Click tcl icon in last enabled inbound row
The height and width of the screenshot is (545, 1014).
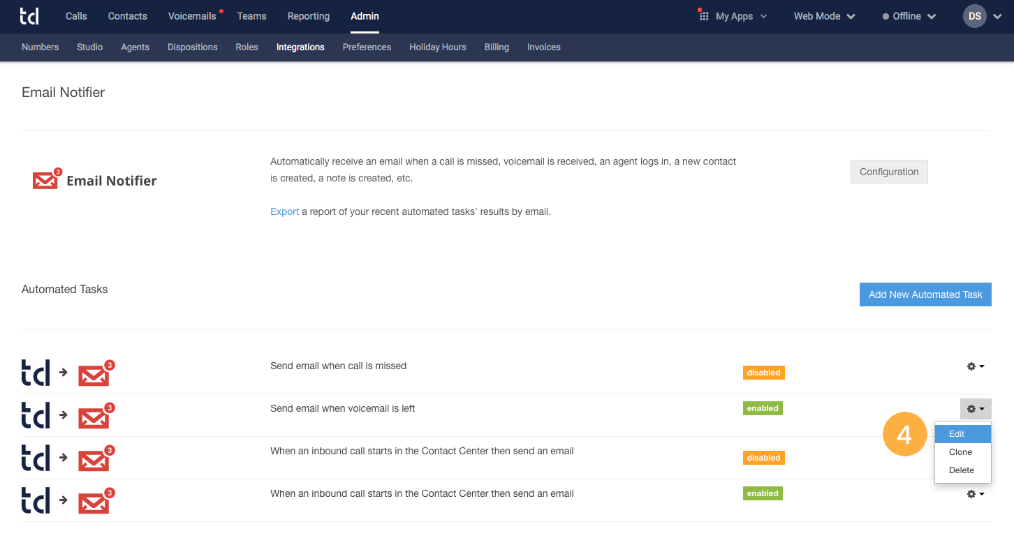tap(36, 500)
